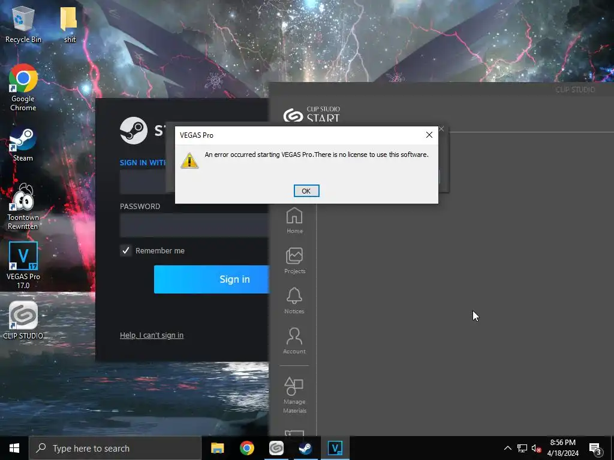This screenshot has height=460, width=614.
Task: Open Account in Clip Studio sidebar
Action: tap(294, 341)
